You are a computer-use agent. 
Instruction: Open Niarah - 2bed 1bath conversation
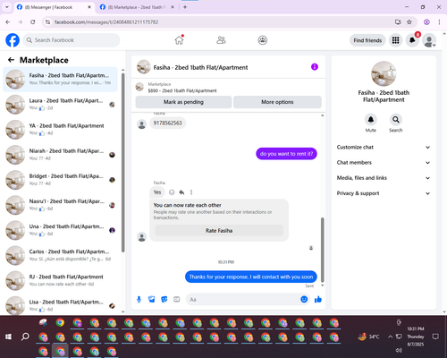click(x=61, y=155)
